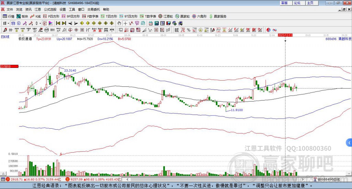Click the save floppy disk icon
The image size is (352, 189).
168,23
